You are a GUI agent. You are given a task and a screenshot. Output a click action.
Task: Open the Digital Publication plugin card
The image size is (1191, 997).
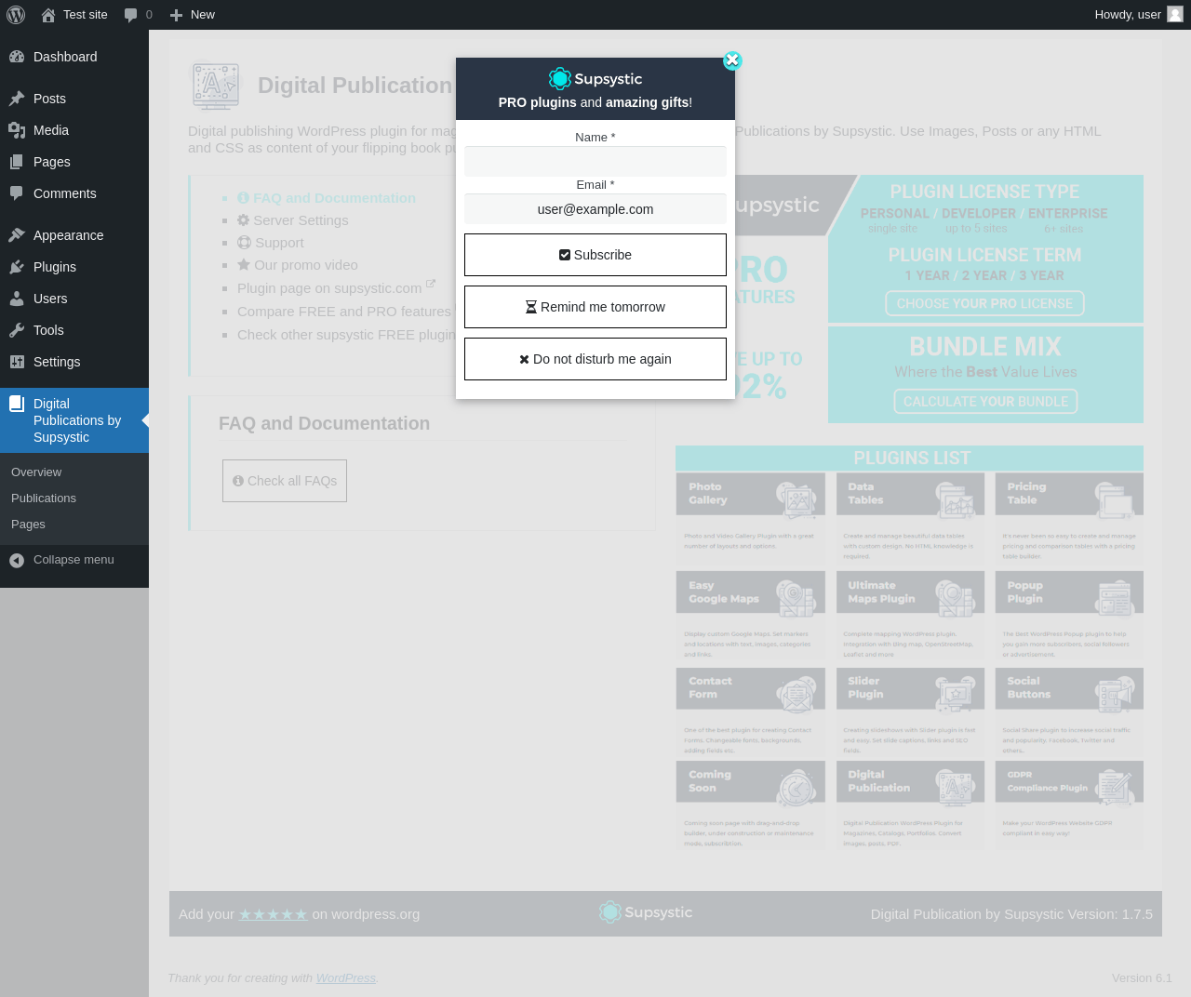(x=910, y=804)
